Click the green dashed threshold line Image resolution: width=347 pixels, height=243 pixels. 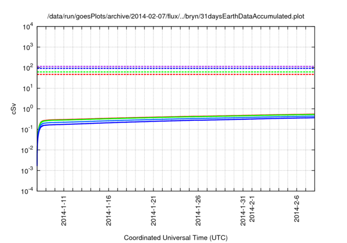coord(176,72)
